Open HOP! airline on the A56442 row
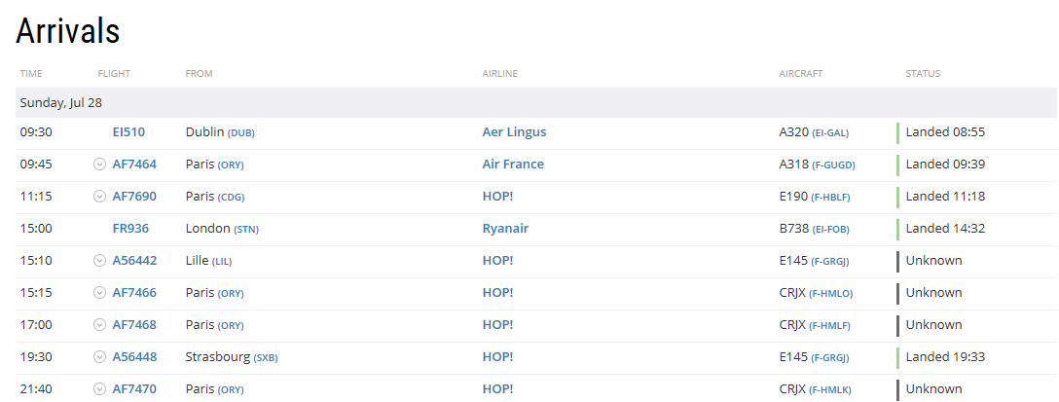Image resolution: width=1059 pixels, height=402 pixels. click(497, 261)
